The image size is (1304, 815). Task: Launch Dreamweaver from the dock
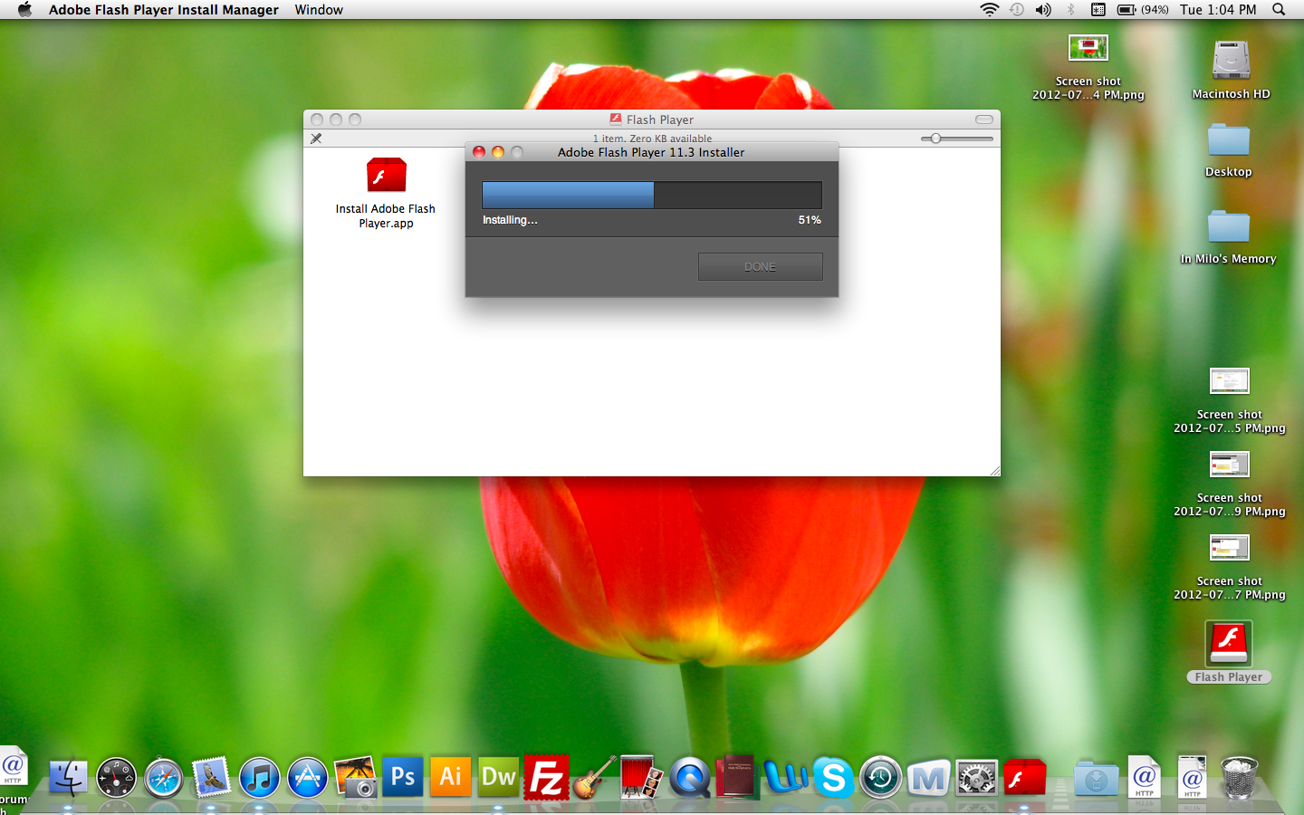(499, 777)
